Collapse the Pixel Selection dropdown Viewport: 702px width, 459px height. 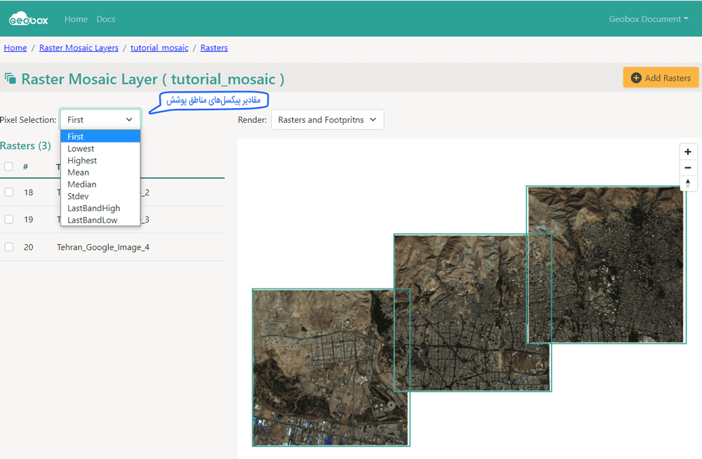[100, 120]
